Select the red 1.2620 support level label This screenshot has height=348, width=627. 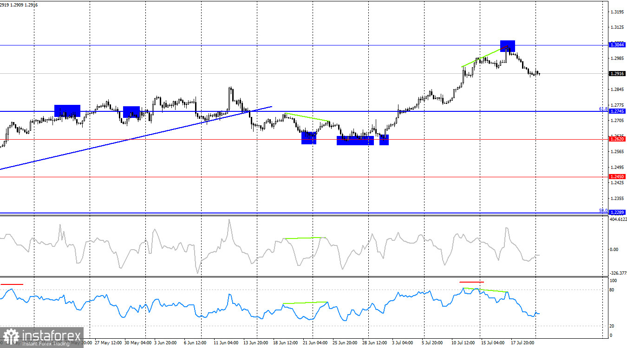(x=617, y=139)
